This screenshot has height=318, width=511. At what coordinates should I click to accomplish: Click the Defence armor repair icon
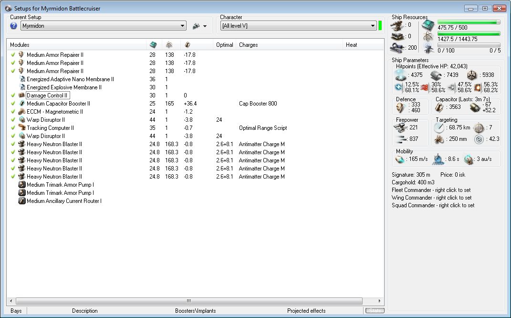point(400,107)
